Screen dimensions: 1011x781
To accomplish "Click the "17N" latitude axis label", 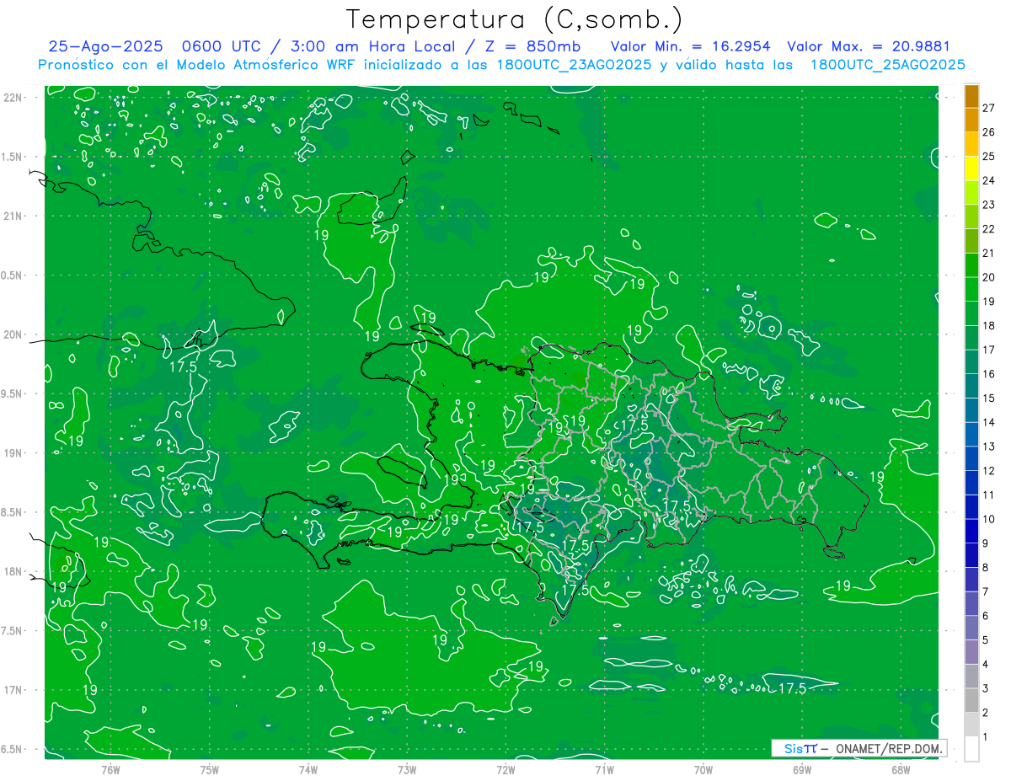I will (14, 690).
